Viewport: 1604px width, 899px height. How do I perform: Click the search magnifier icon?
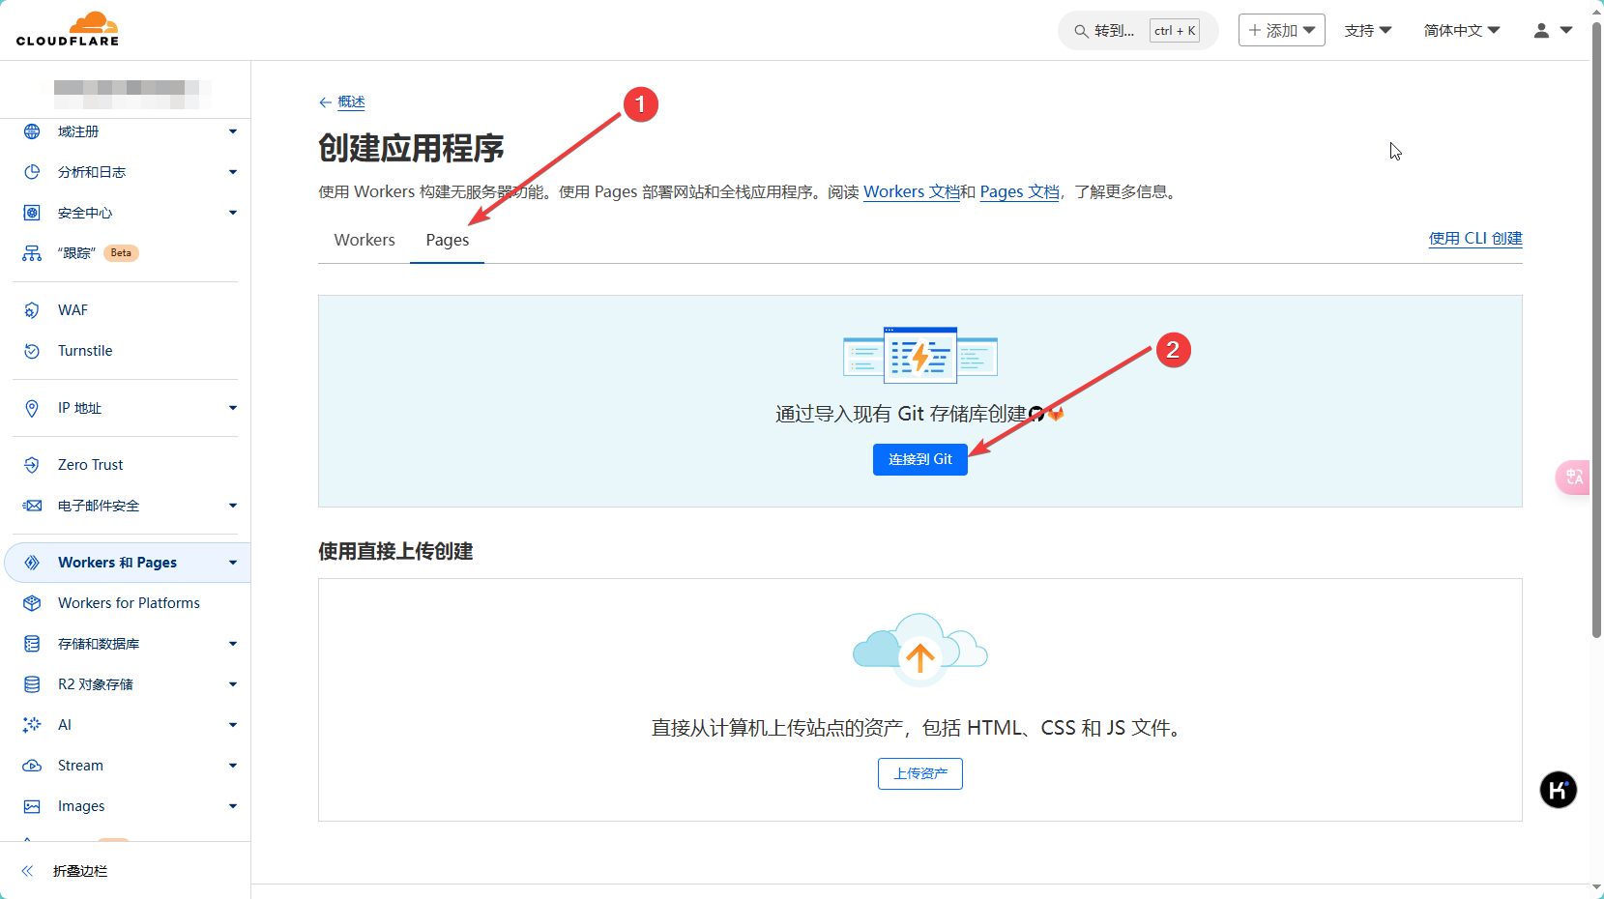pyautogui.click(x=1081, y=31)
